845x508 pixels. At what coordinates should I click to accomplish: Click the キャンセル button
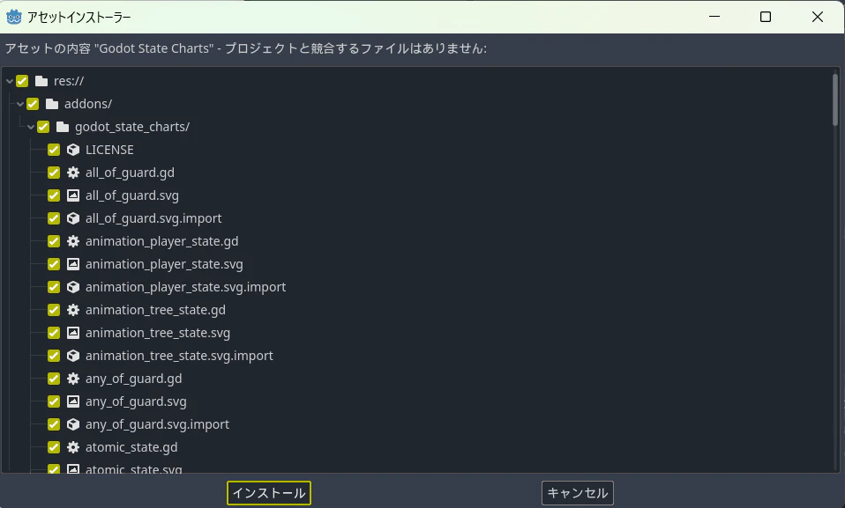pyautogui.click(x=578, y=493)
